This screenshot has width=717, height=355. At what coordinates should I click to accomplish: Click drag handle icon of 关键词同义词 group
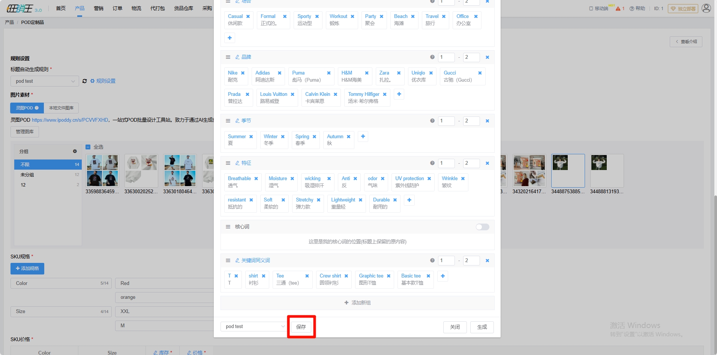pyautogui.click(x=228, y=261)
